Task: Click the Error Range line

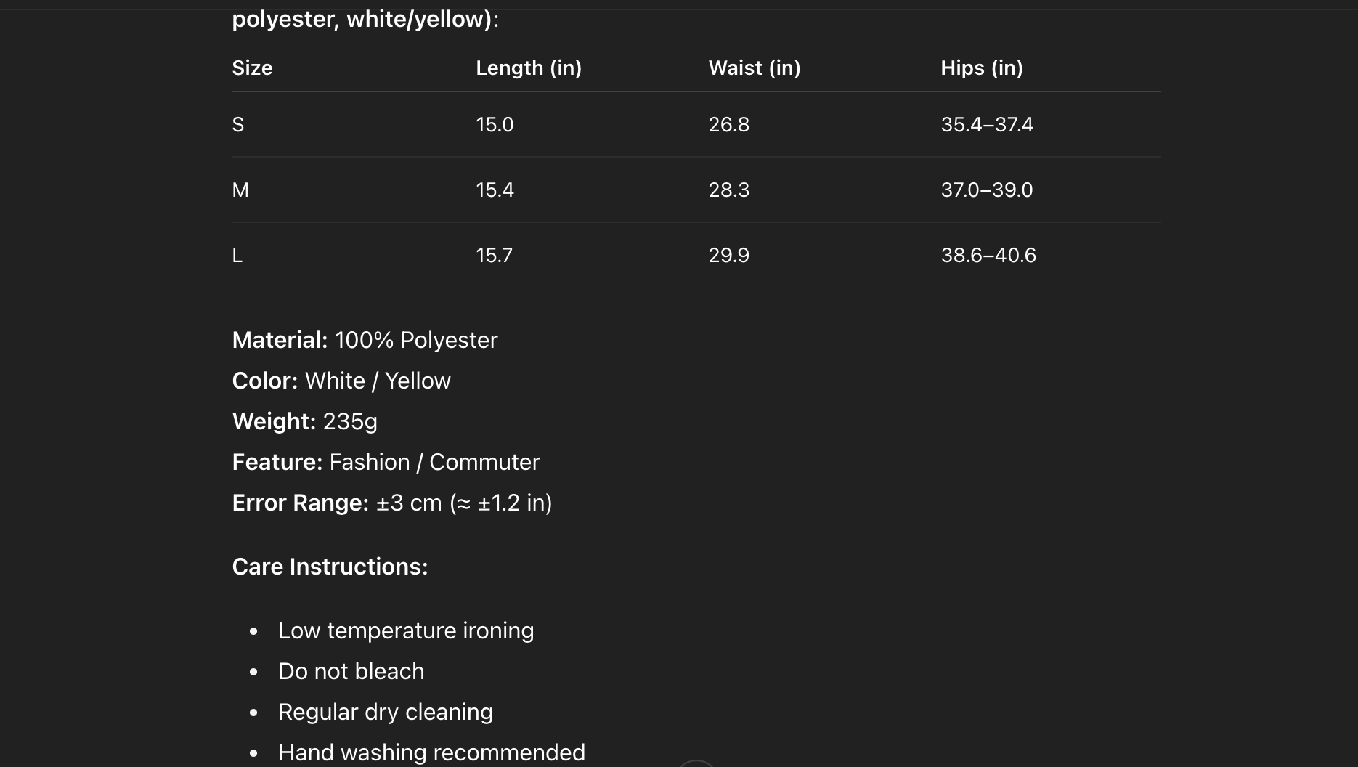Action: tap(391, 503)
